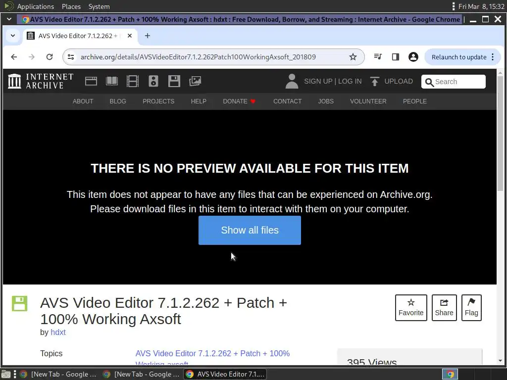
Task: Go back with the browser back arrow
Action: 14,57
